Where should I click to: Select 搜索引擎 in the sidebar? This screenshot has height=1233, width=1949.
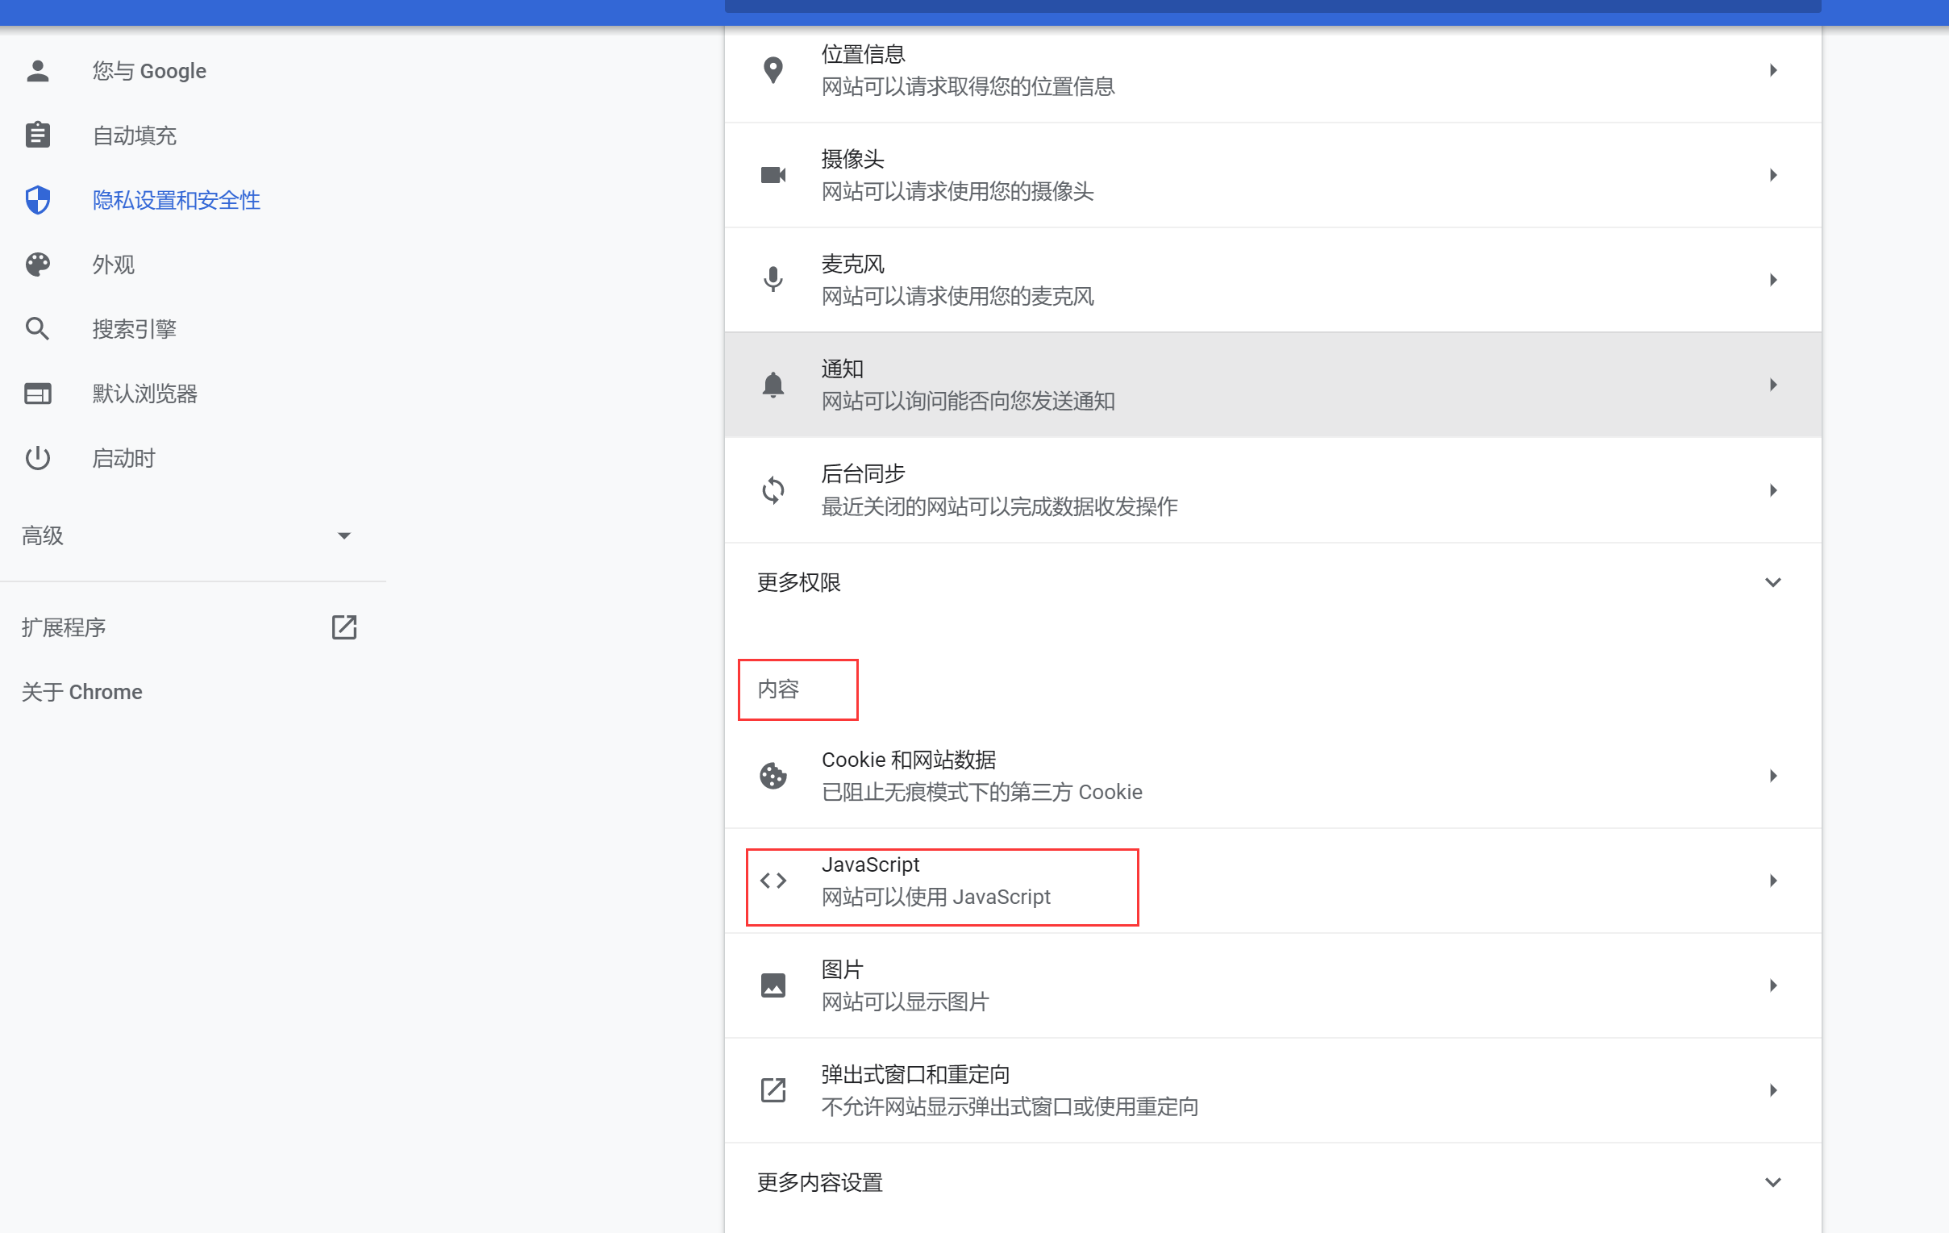click(135, 329)
